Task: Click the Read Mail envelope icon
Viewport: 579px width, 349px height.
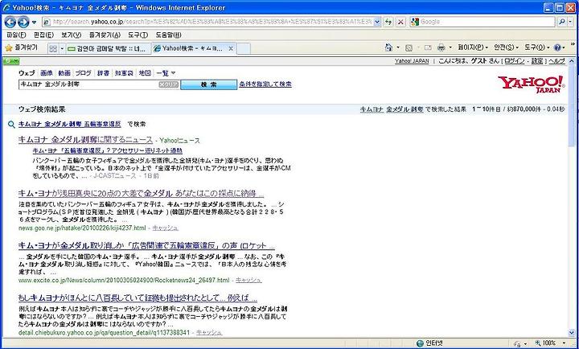Action: [429, 47]
